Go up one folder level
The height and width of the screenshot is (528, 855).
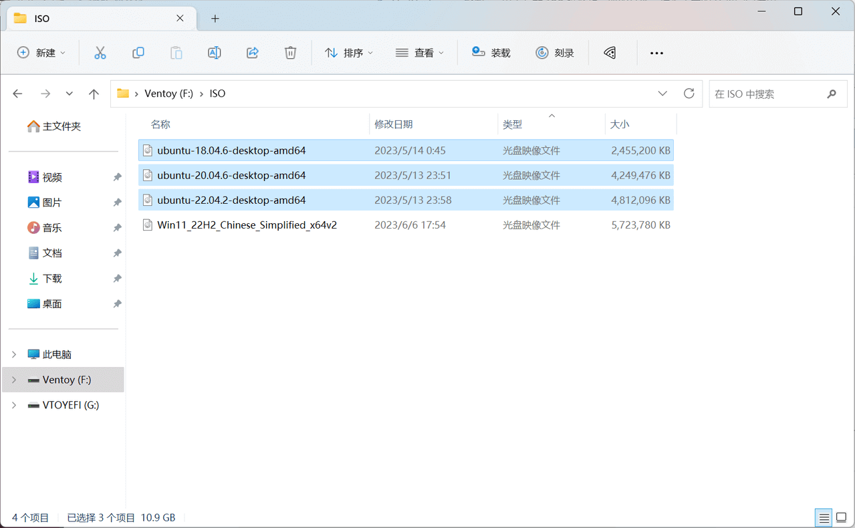(94, 94)
